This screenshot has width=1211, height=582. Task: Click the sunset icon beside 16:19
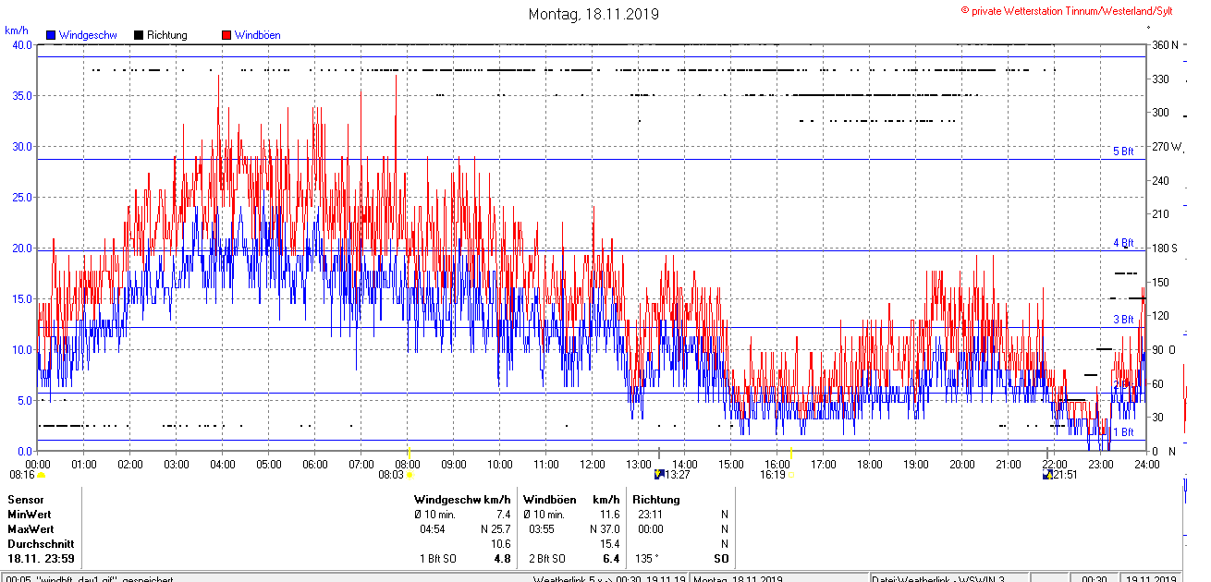[791, 475]
